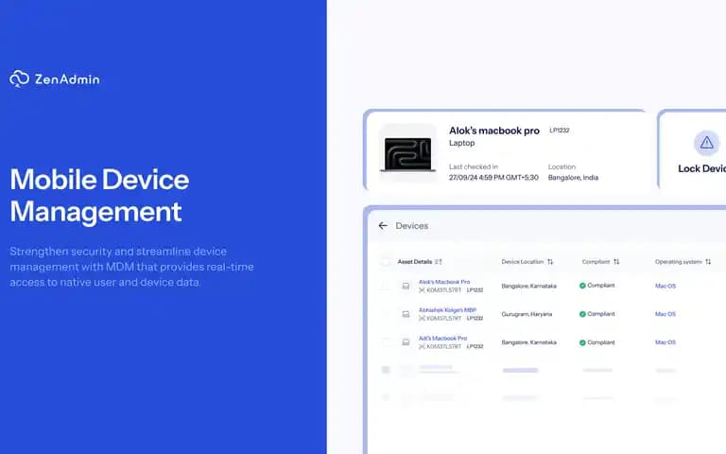Image resolution: width=726 pixels, height=454 pixels.
Task: Click serial number icon under Adi's Macbook Pro
Action: coord(422,346)
